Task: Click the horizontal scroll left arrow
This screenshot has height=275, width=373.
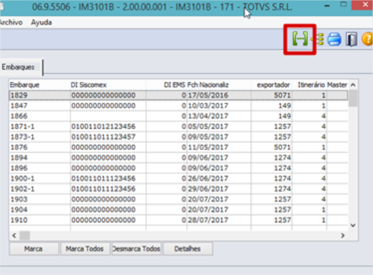Action: (14, 235)
